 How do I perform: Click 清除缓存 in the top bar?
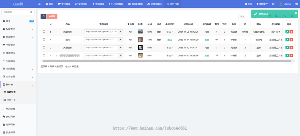262,4
